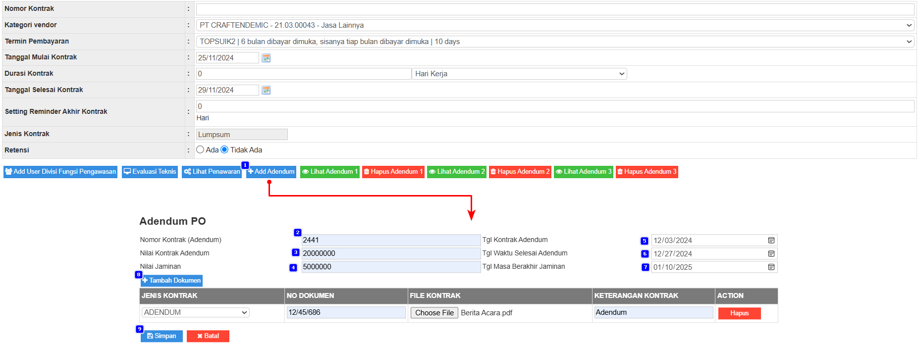Click Add User Divisi Fungsi Pengawasan button
The width and height of the screenshot is (919, 345).
(60, 172)
